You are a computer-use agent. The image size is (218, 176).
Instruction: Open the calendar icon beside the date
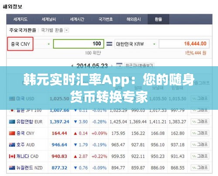(x=119, y=66)
